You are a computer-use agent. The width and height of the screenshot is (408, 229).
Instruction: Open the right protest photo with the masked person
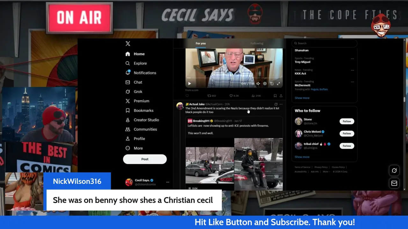[259, 164]
